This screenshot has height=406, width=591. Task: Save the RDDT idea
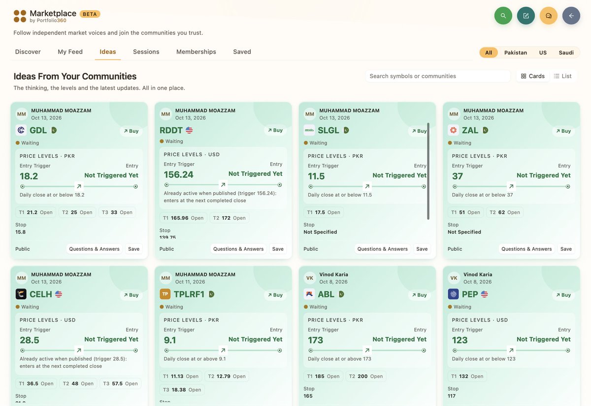pos(278,249)
